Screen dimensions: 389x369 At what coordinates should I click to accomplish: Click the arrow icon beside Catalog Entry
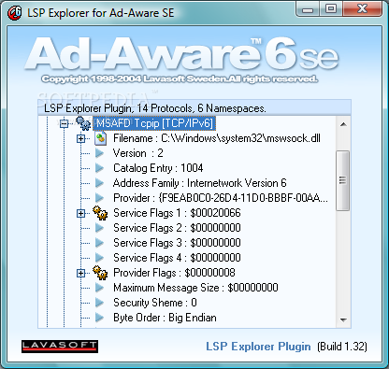click(99, 168)
